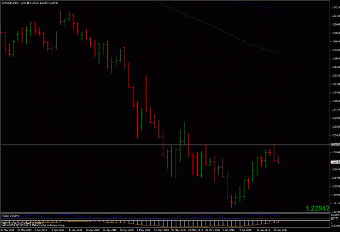
Task: Click the 12 May 2010 date label
Action: [162, 230]
